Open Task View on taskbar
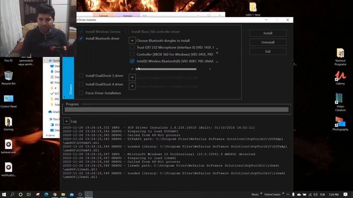 pos(29,194)
